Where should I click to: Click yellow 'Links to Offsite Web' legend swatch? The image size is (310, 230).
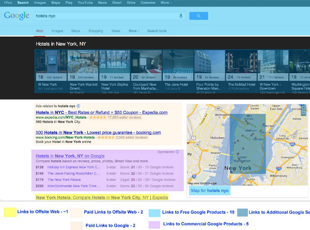(10, 212)
